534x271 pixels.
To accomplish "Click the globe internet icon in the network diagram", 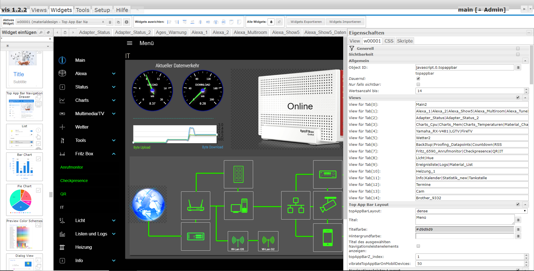I will 148,205.
